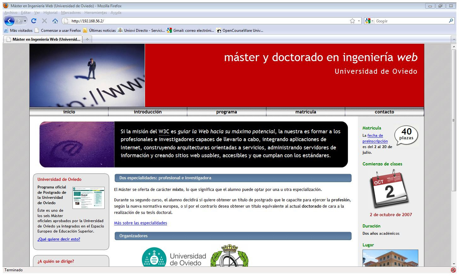
Task: Open the Ayuda menu
Action: [116, 13]
